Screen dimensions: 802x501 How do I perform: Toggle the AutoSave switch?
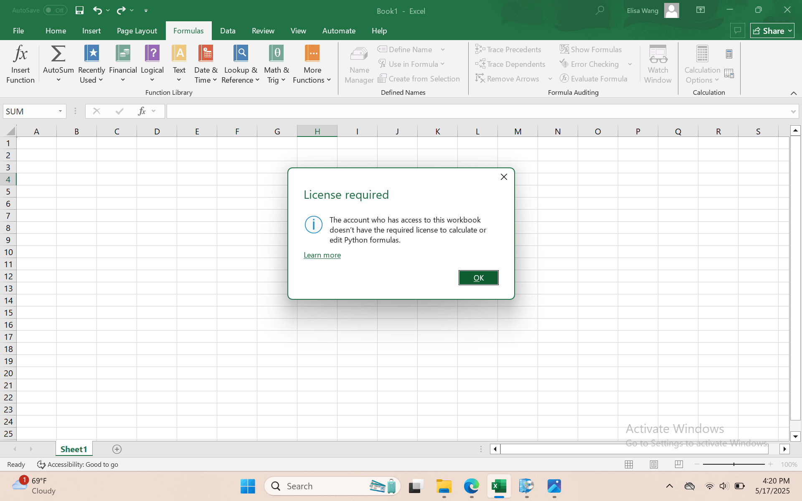(x=55, y=10)
